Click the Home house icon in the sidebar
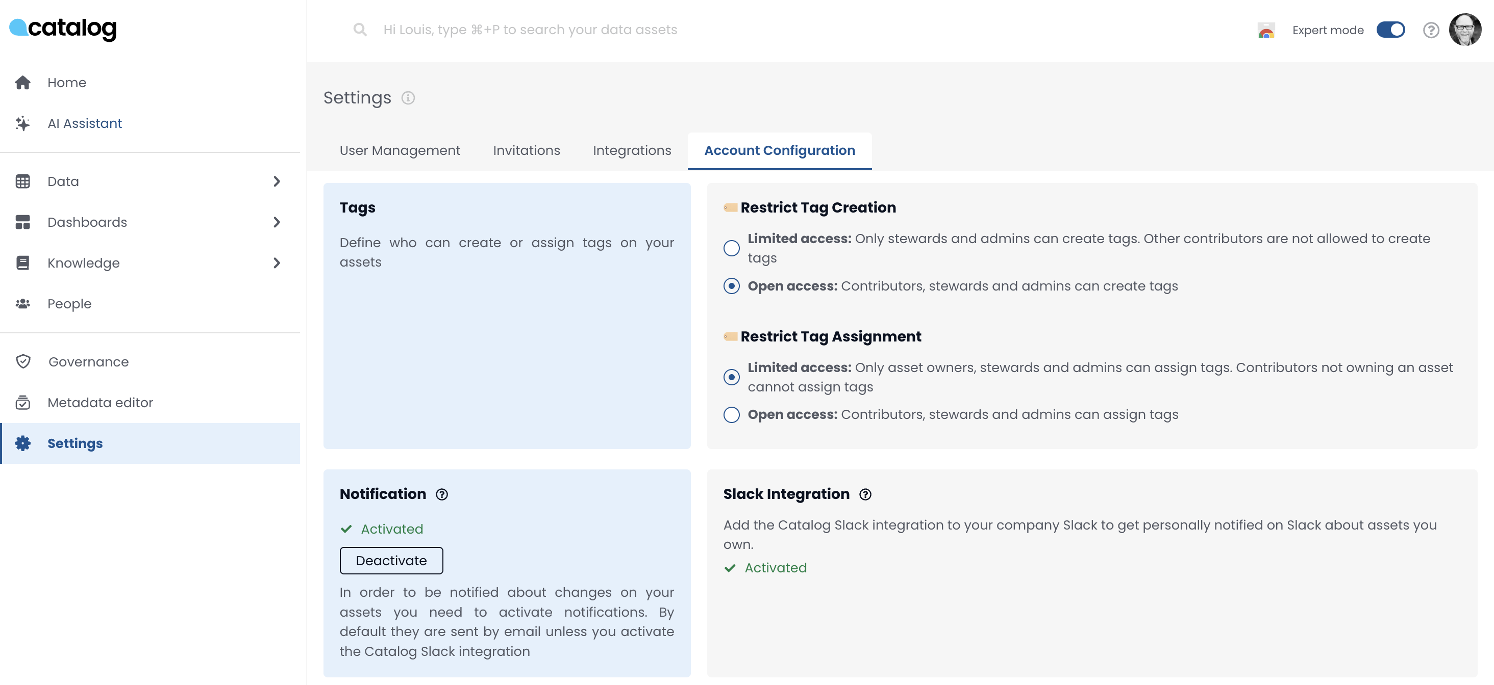 [22, 83]
